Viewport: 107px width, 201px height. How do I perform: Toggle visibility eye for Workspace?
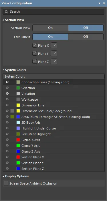tap(7, 99)
